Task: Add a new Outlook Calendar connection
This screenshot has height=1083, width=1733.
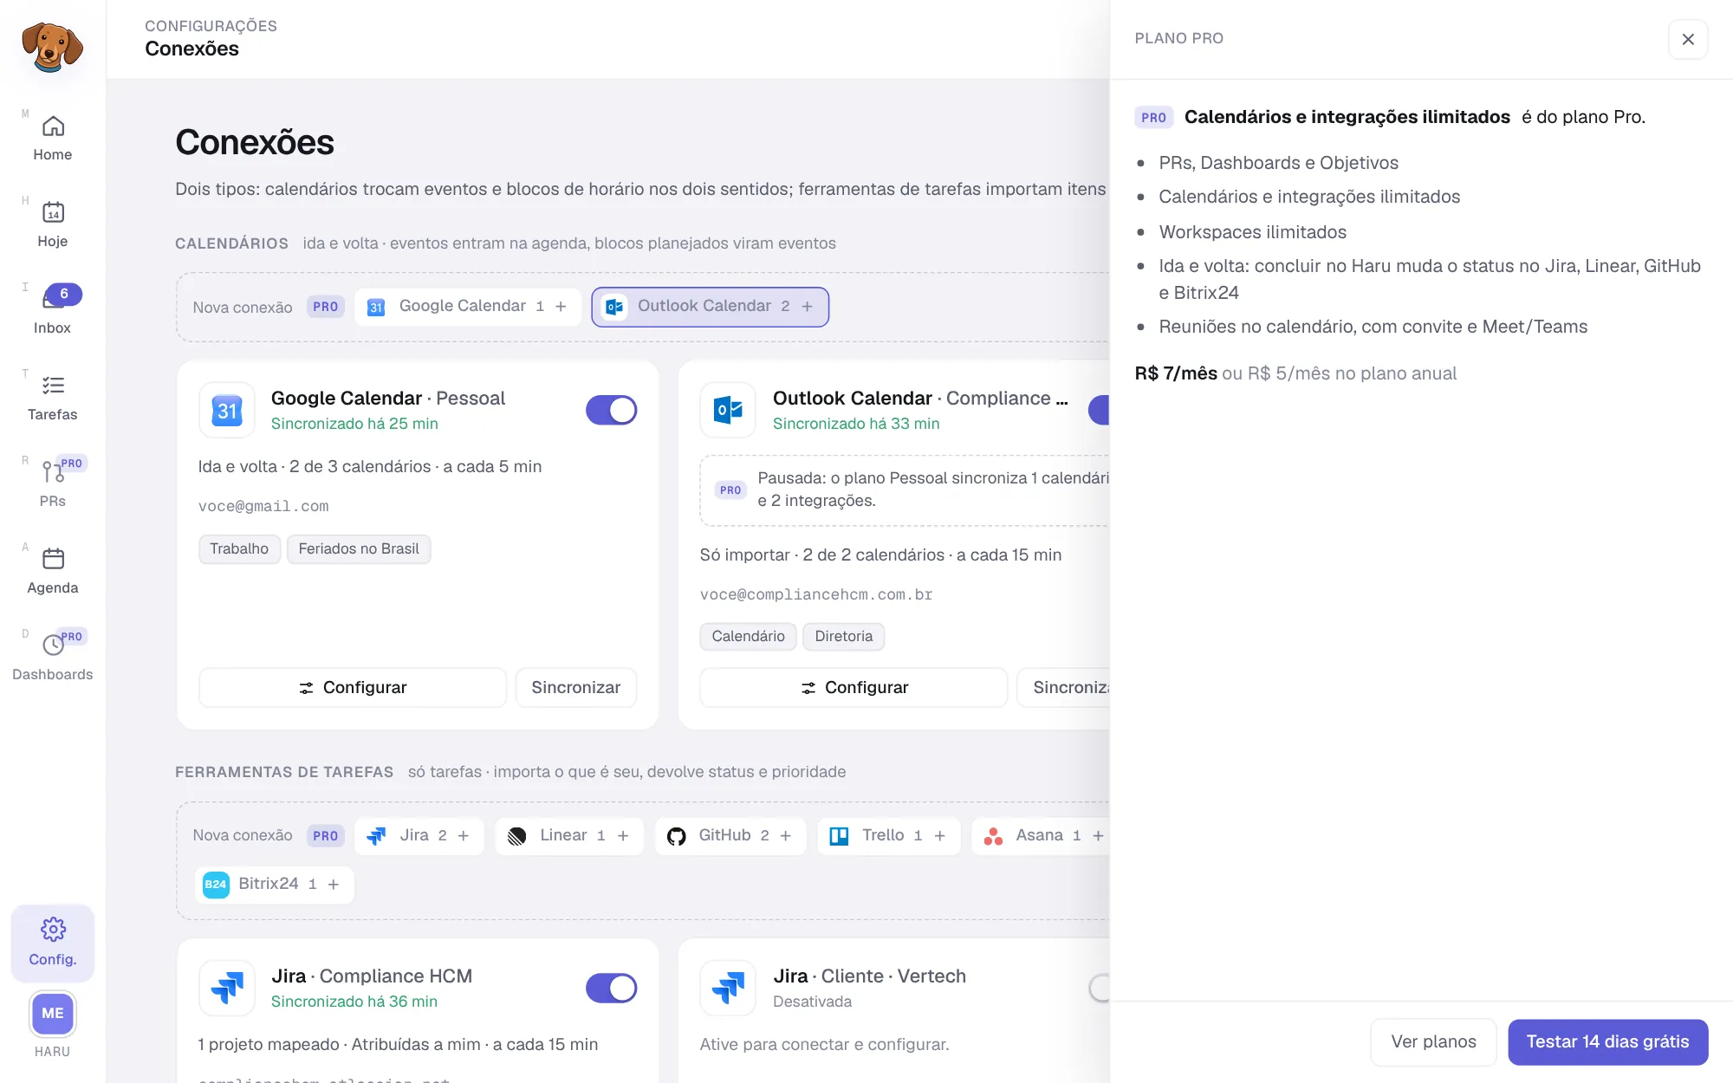Action: [711, 307]
